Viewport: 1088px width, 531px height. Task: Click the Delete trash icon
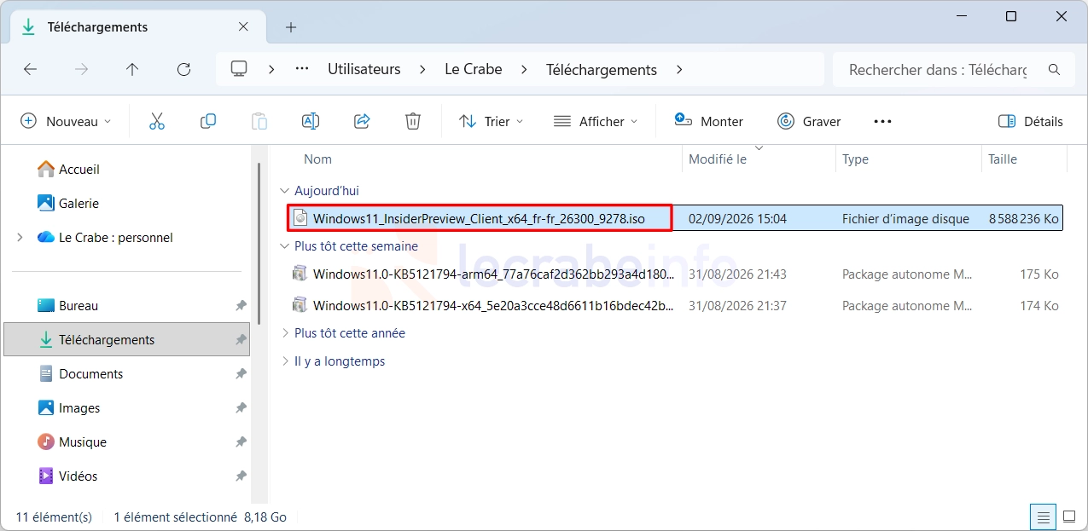click(x=413, y=121)
